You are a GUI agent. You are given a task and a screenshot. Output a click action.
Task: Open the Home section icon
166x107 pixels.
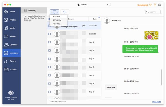(6, 12)
